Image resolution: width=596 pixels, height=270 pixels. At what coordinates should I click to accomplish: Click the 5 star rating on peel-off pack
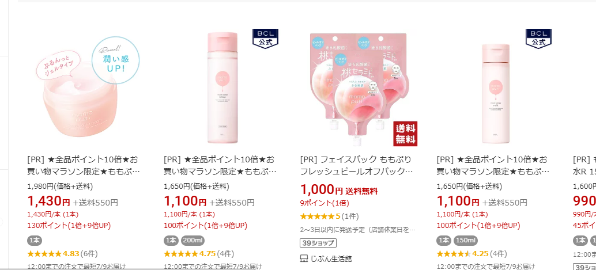[x=320, y=216]
